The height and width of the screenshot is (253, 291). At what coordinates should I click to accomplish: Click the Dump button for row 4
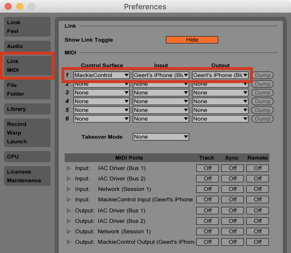coord(262,101)
